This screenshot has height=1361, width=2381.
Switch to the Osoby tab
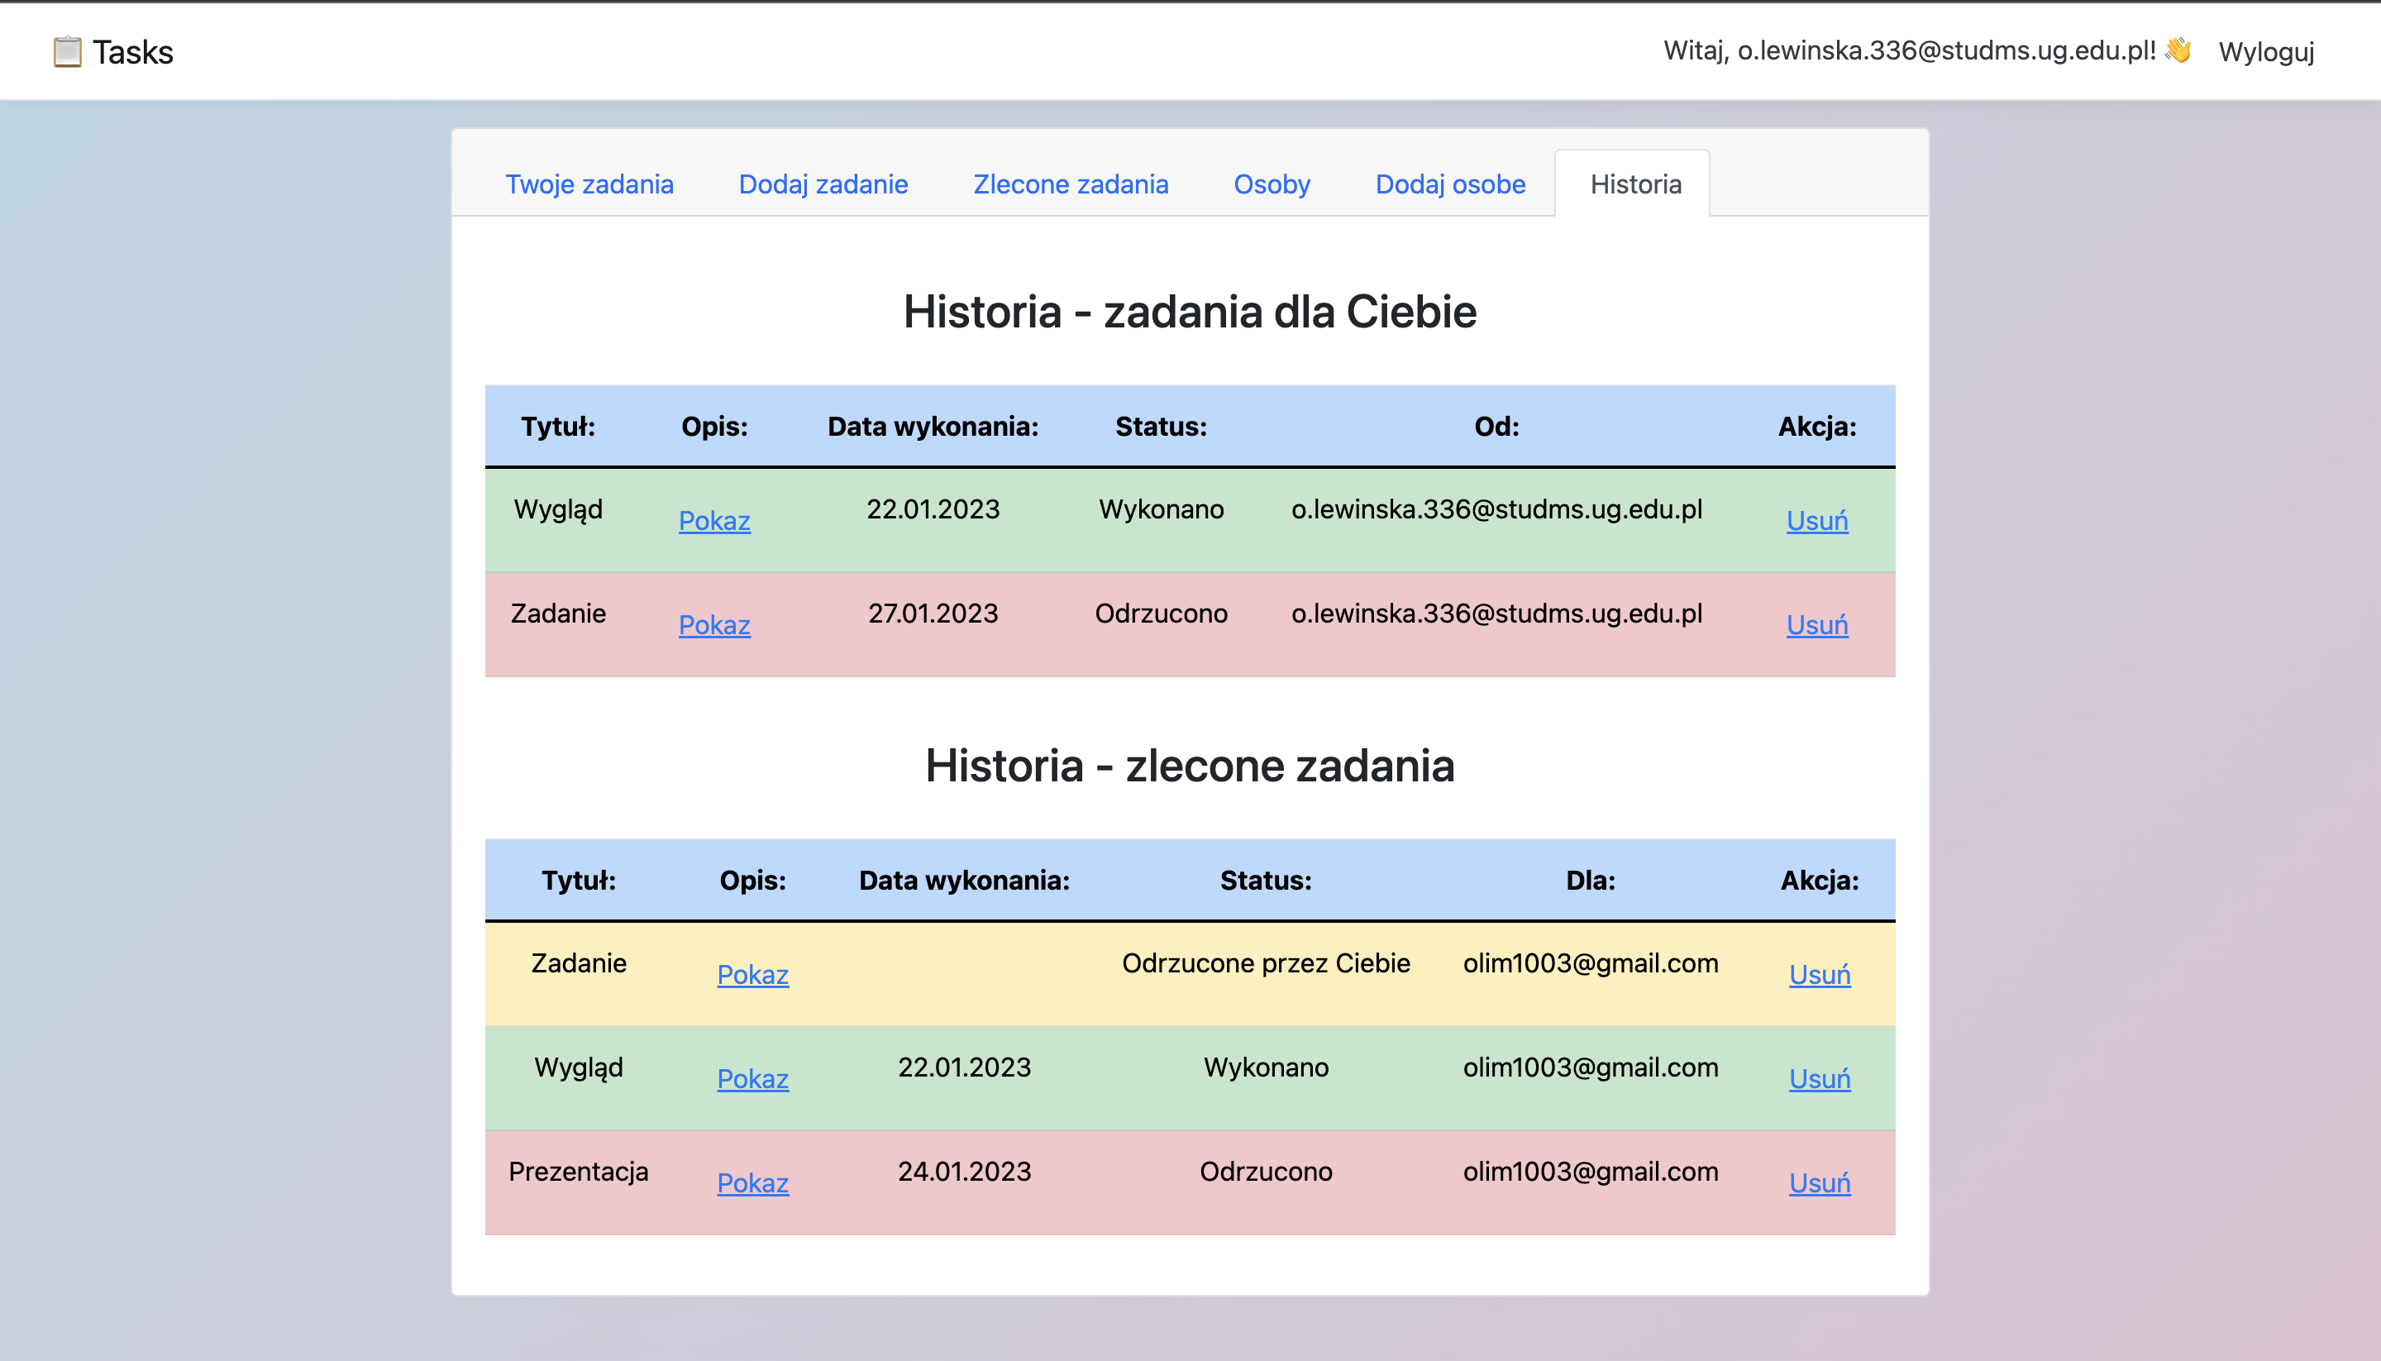[1272, 184]
